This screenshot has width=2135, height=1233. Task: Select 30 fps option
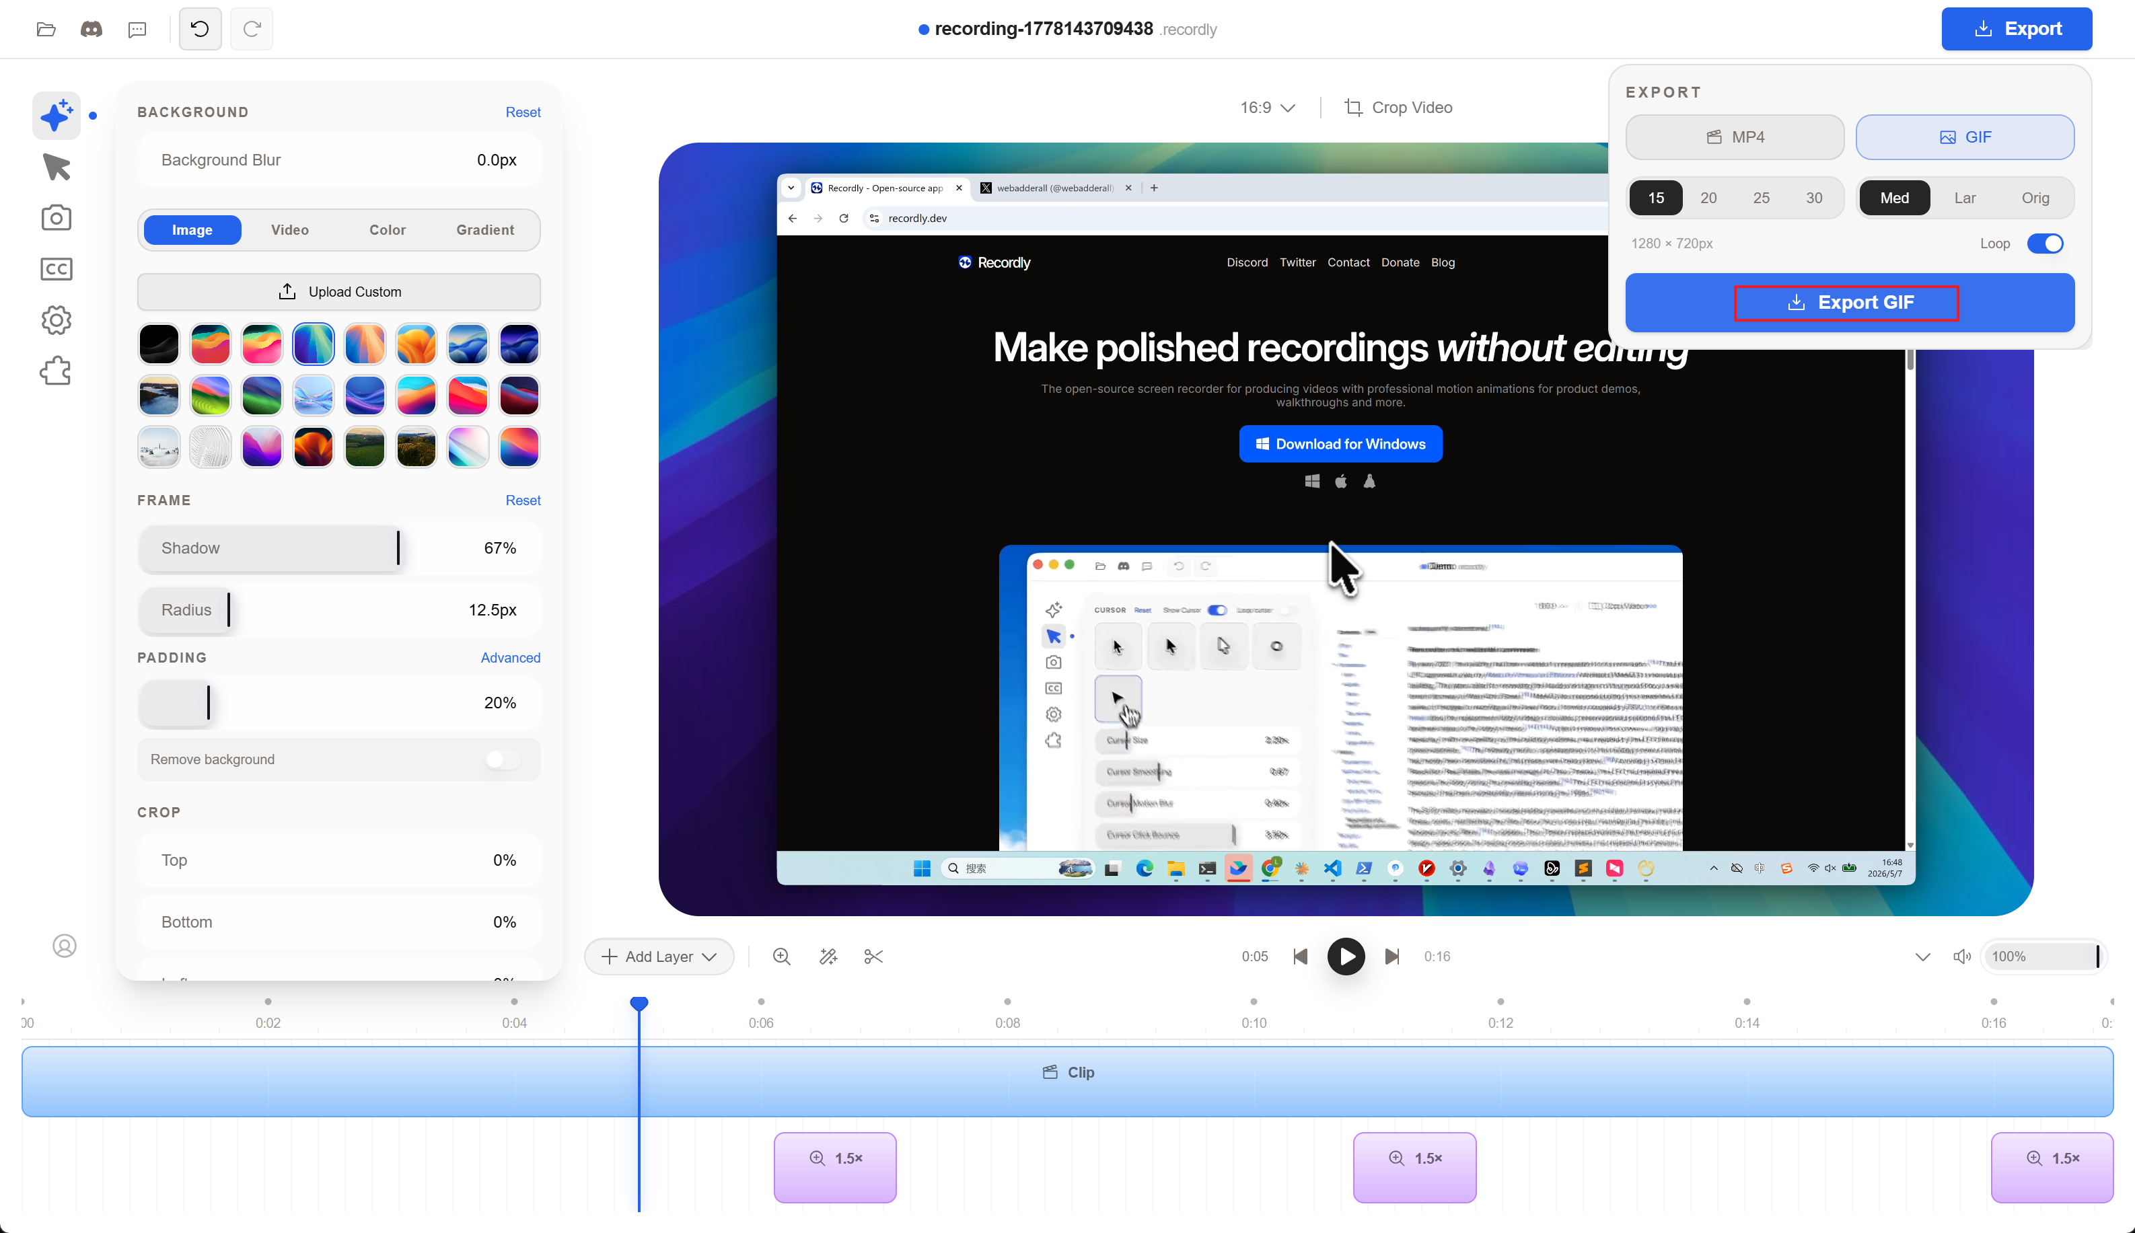point(1813,198)
